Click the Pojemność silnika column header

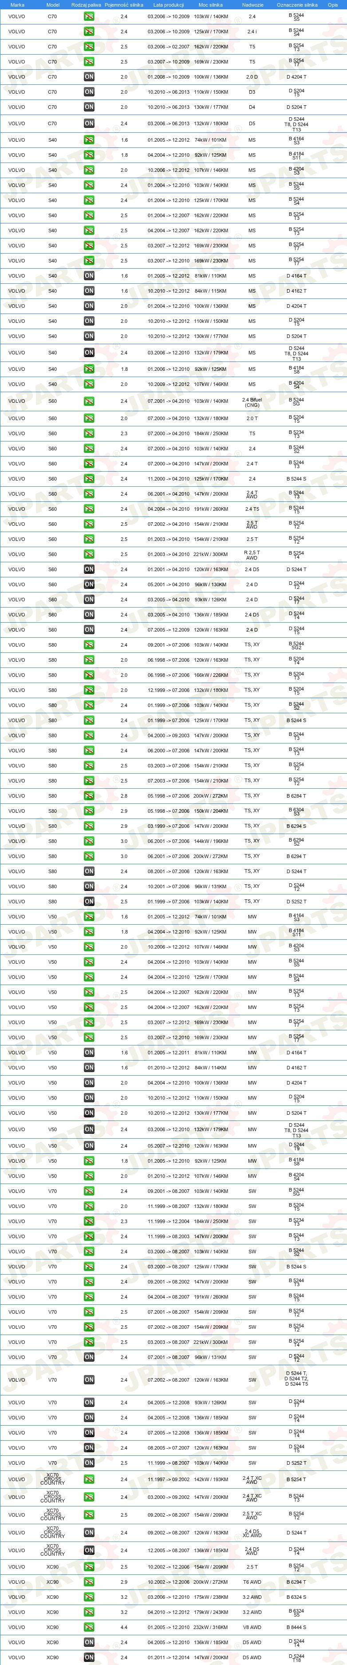click(123, 4)
